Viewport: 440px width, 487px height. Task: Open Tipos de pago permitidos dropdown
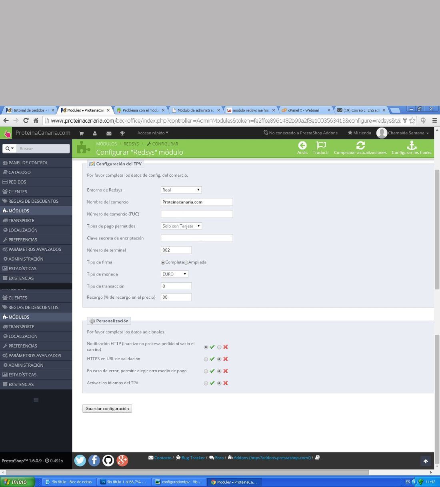[x=181, y=226]
